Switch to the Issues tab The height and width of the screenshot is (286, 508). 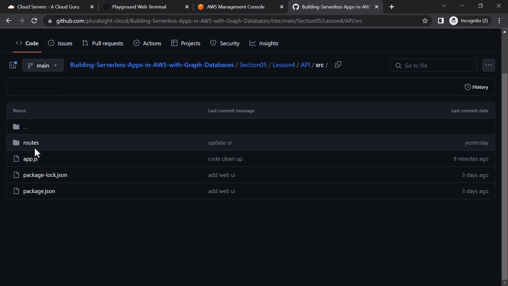tap(60, 43)
